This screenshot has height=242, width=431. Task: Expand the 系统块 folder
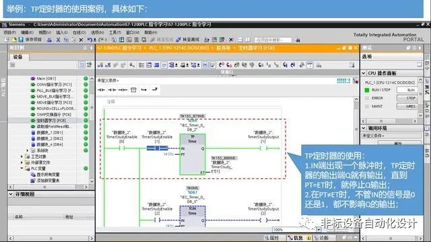tap(27, 151)
